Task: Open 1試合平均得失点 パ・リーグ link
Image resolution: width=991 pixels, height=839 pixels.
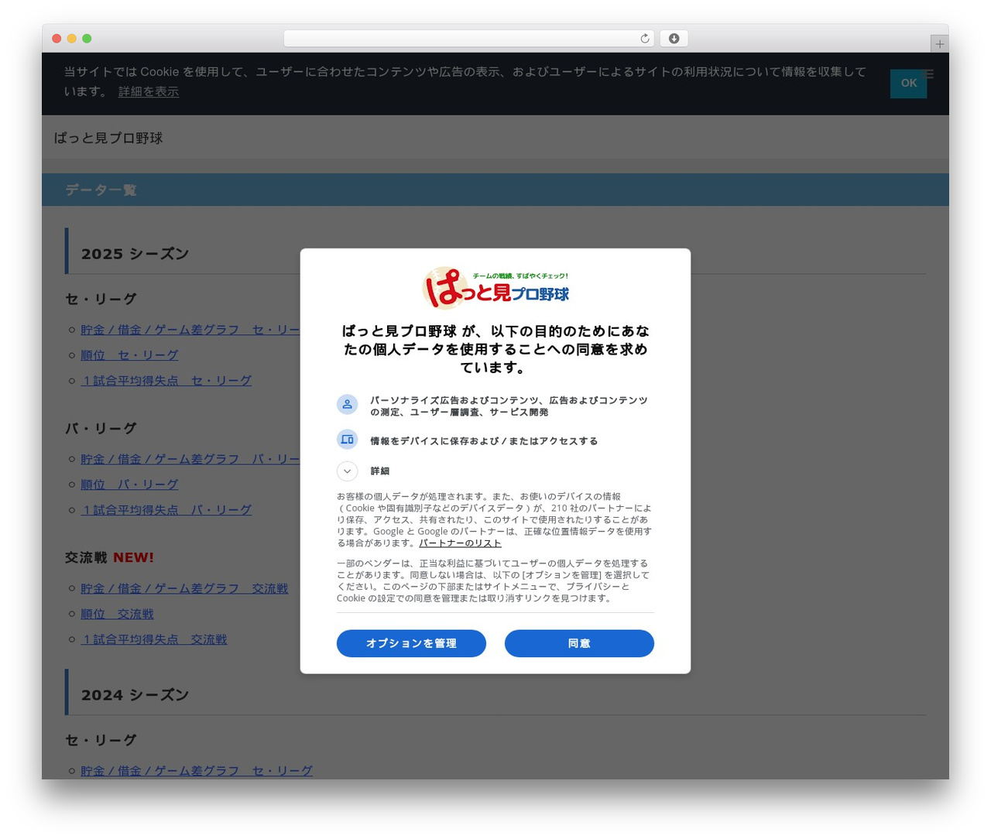Action: pyautogui.click(x=166, y=510)
